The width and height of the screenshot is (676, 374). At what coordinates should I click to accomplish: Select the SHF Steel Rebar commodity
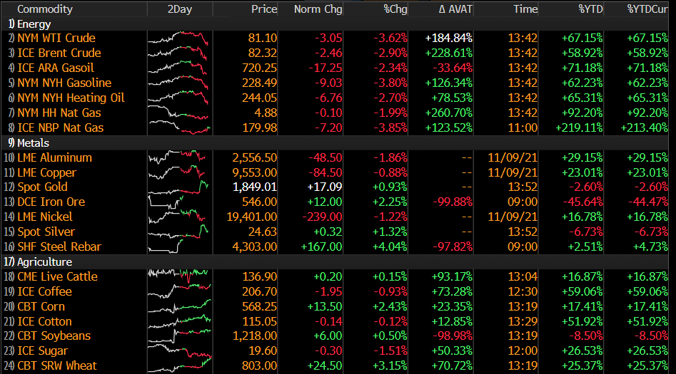pos(59,246)
